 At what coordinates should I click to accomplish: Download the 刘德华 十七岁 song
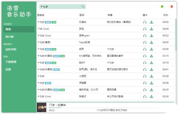click(151, 22)
